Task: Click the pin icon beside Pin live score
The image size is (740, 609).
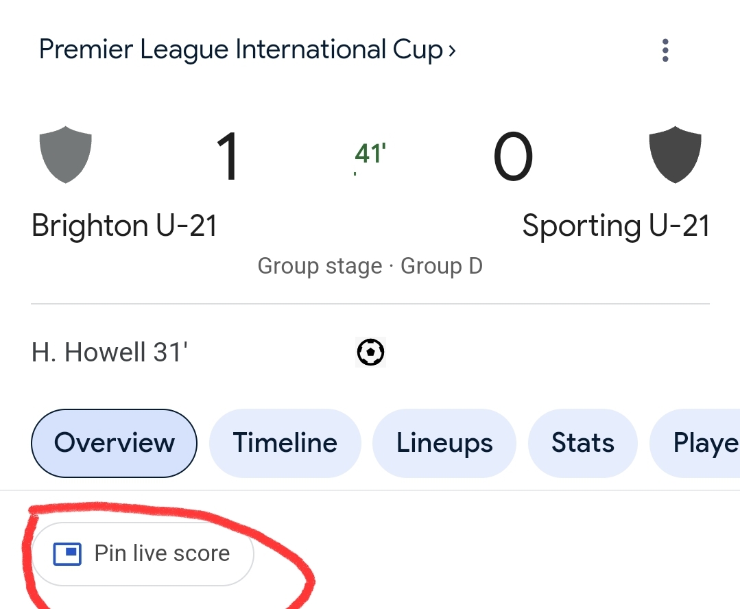Action: pos(67,553)
